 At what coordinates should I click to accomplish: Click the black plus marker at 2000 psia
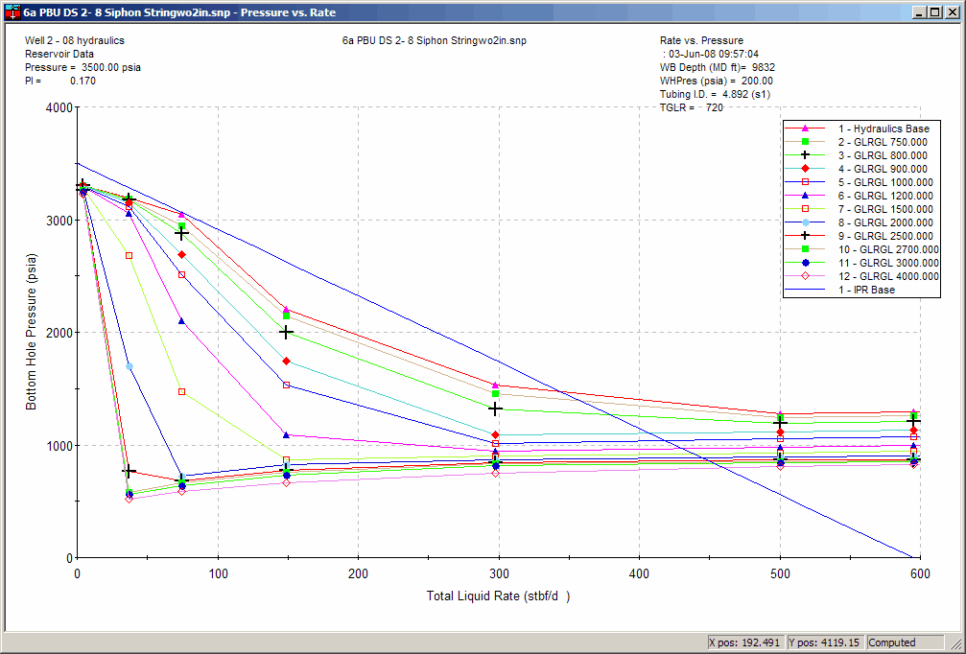pyautogui.click(x=286, y=333)
